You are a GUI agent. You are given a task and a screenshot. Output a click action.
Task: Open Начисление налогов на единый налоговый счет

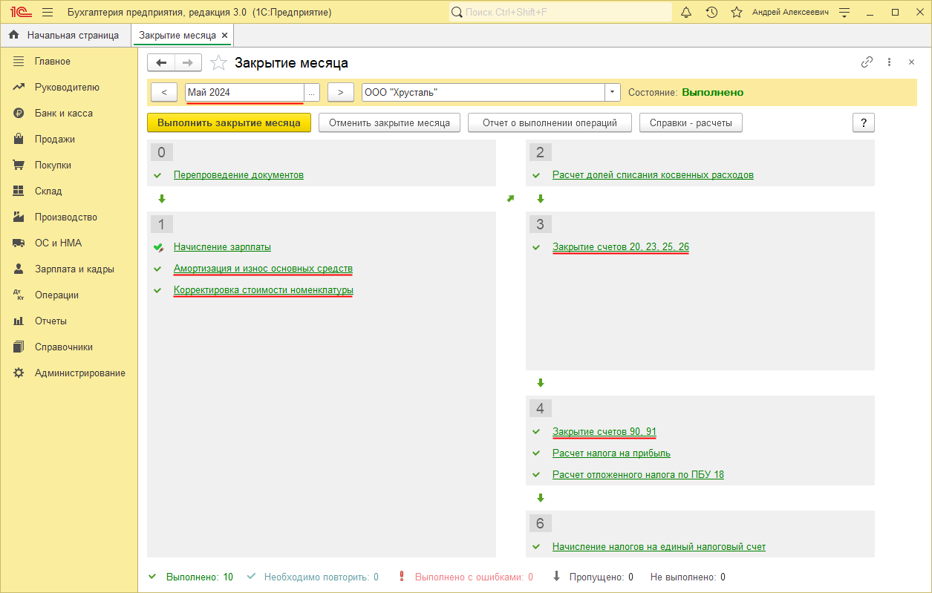pyautogui.click(x=659, y=547)
